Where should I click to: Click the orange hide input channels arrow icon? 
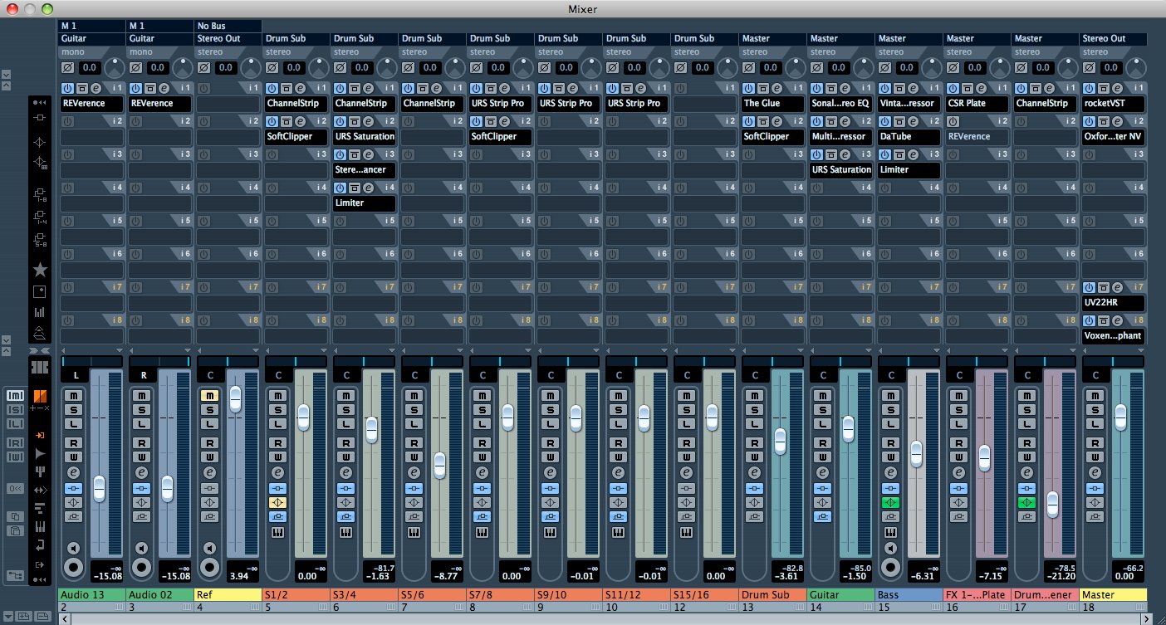coord(40,435)
